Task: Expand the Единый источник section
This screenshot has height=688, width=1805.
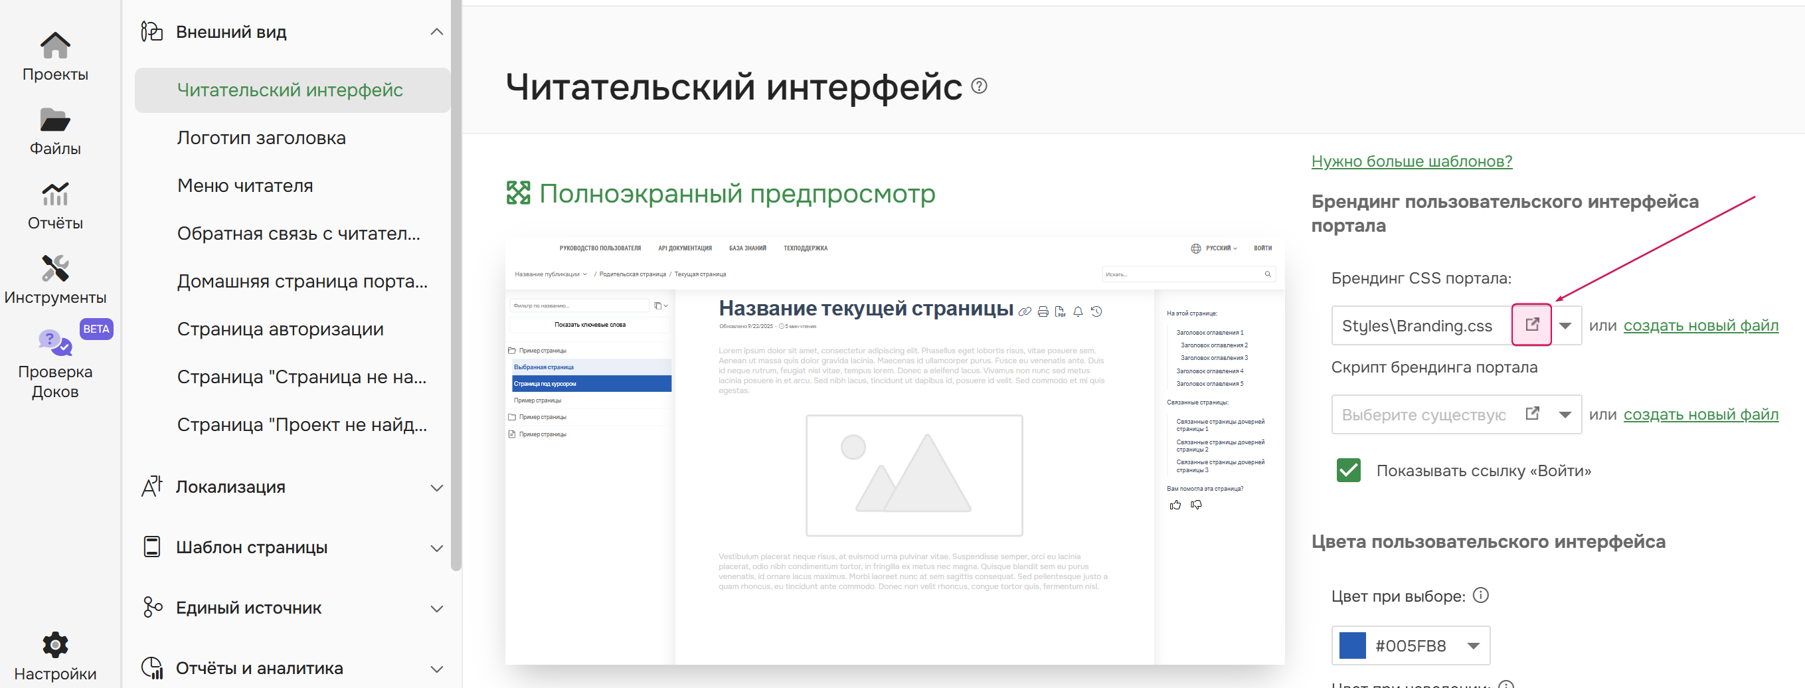Action: coord(436,608)
